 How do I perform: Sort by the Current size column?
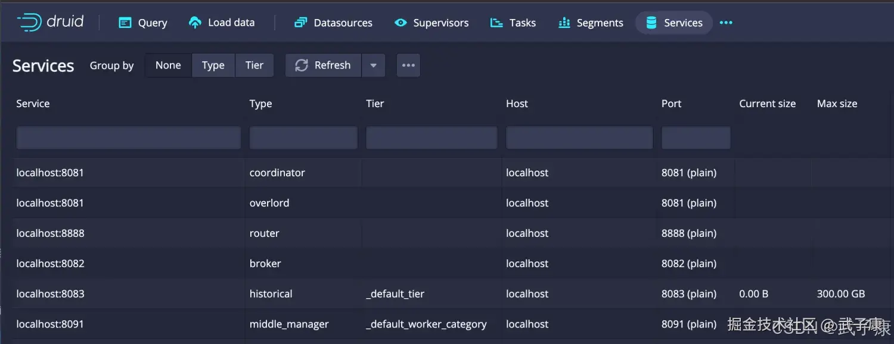click(767, 104)
